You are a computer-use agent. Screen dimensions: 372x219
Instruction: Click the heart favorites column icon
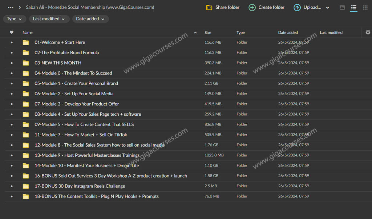click(12, 32)
